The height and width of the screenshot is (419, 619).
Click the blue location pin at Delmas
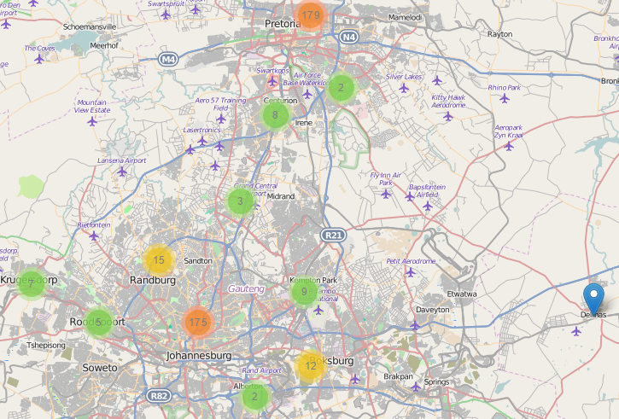coord(593,300)
